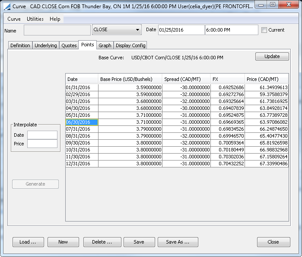The image size is (302, 257).
Task: Click the Base Price (USD/Bushels) column header
Action: click(130, 79)
